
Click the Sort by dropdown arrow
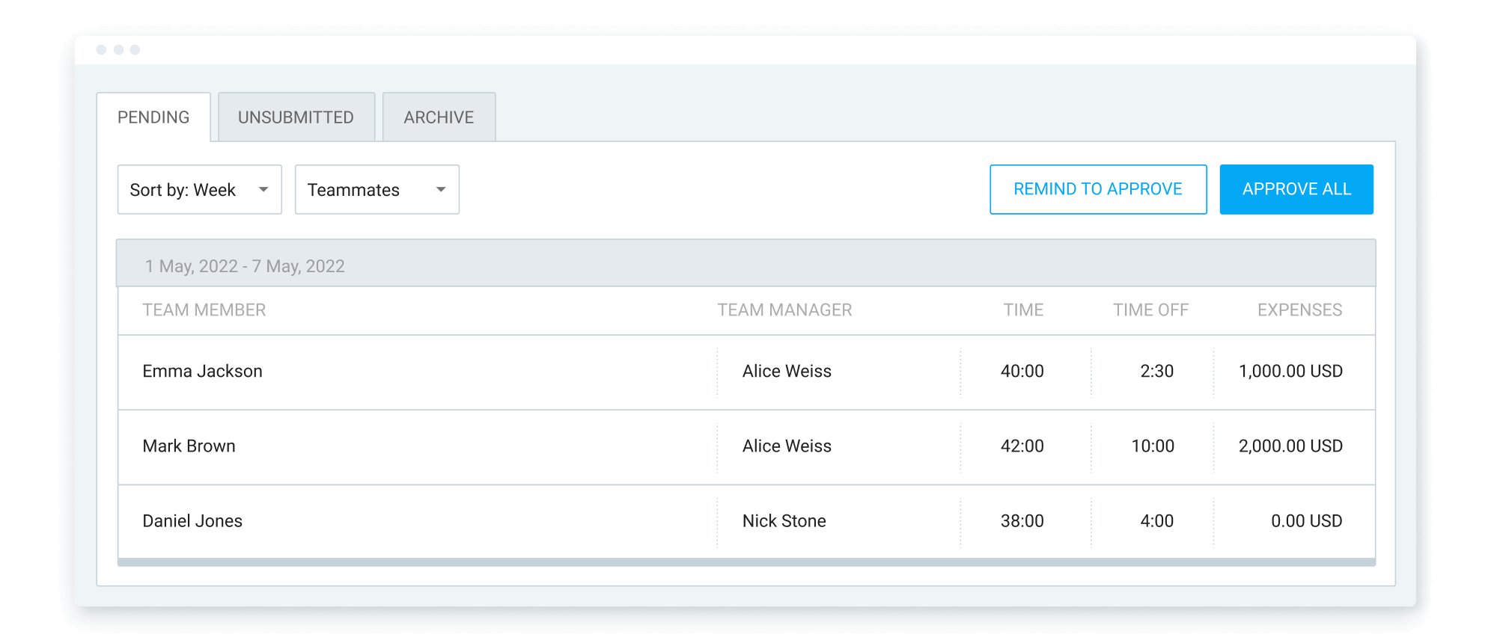tap(263, 190)
